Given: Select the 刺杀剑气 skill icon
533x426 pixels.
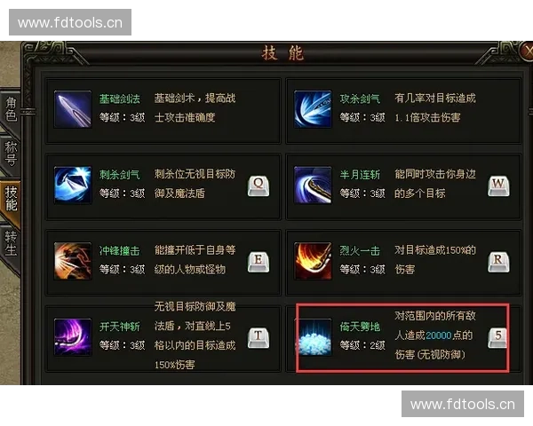Looking at the screenshot, I should pyautogui.click(x=73, y=185).
